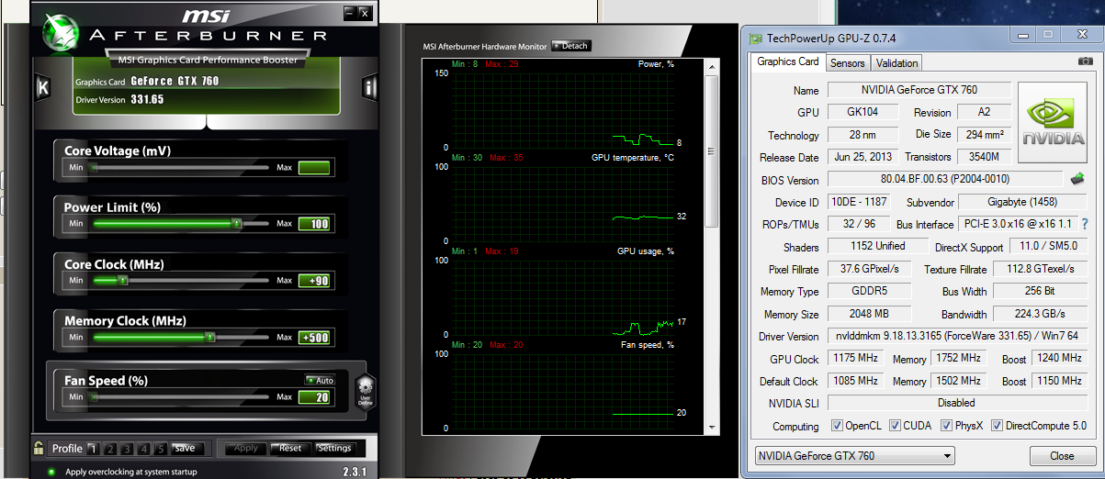1105x479 pixels.
Task: Click the Core Voltage value box
Action: (314, 168)
